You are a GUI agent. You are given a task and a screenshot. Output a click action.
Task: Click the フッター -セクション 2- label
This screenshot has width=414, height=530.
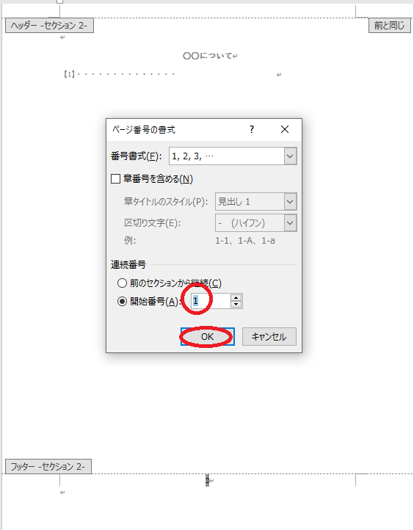48,466
